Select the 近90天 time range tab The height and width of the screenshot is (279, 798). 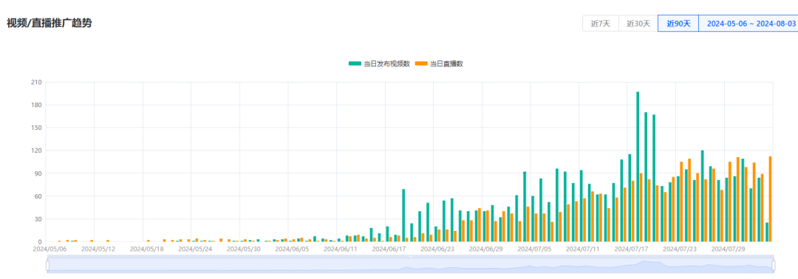[x=678, y=24]
